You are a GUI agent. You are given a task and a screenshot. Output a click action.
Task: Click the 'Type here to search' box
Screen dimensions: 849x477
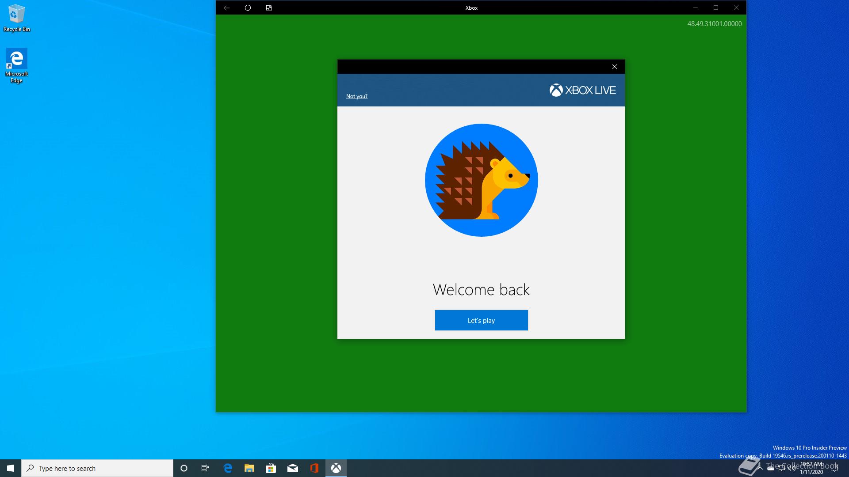97,468
